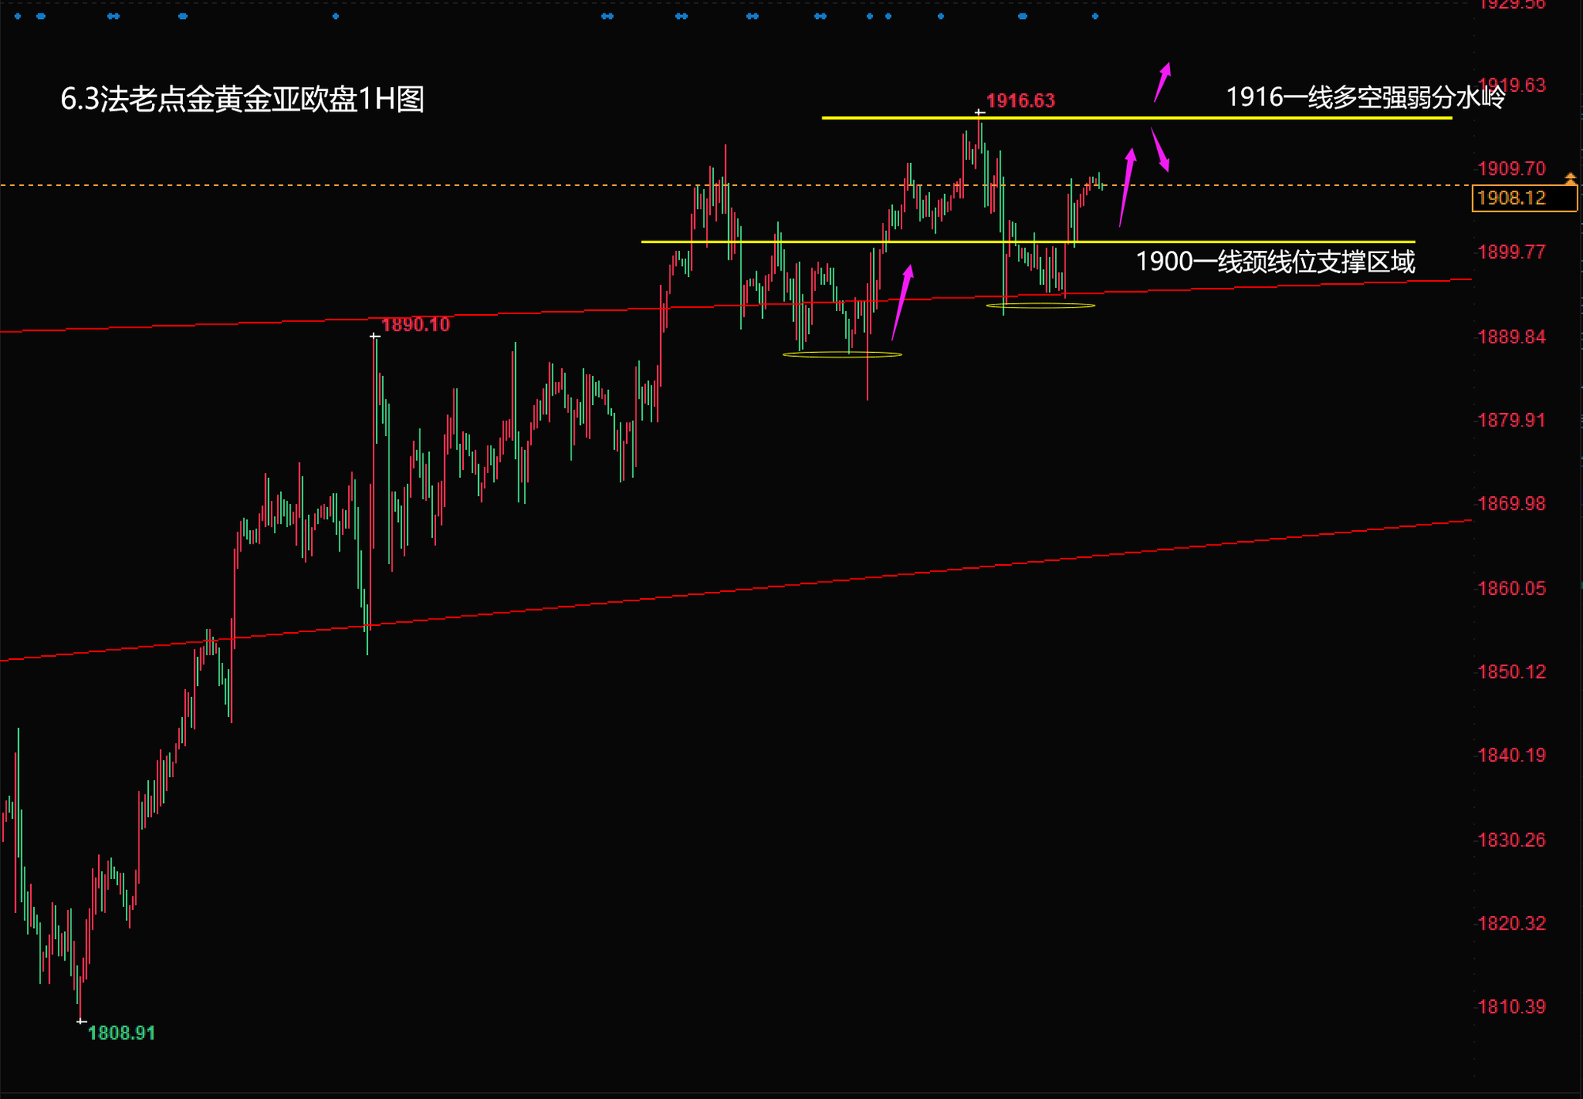
Task: Click the 1900 neckline support annotation text
Action: tap(1274, 262)
